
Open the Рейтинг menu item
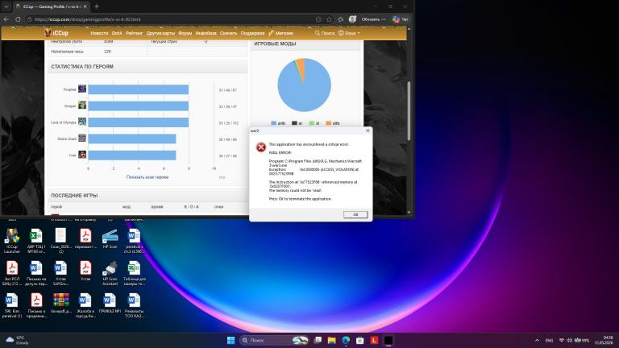(x=134, y=33)
